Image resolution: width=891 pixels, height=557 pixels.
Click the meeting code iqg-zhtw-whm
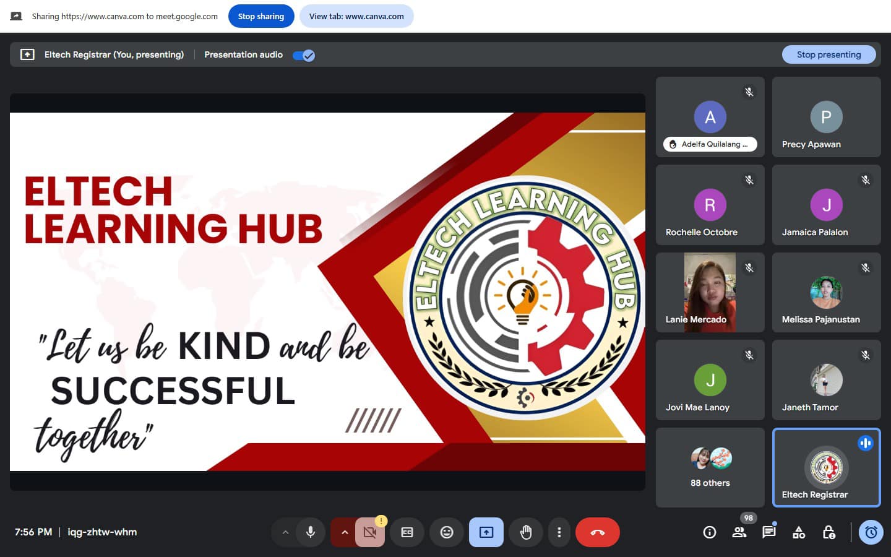click(x=102, y=532)
